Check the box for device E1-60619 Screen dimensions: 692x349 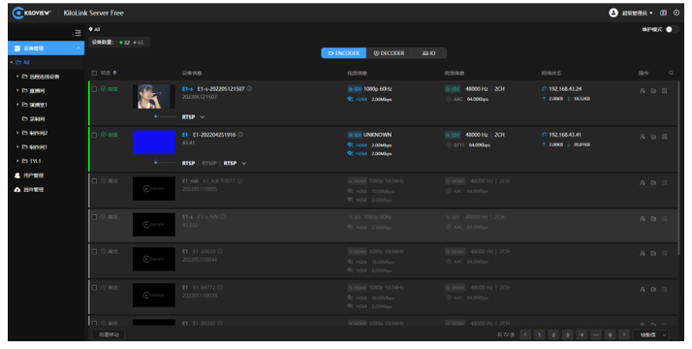(94, 251)
